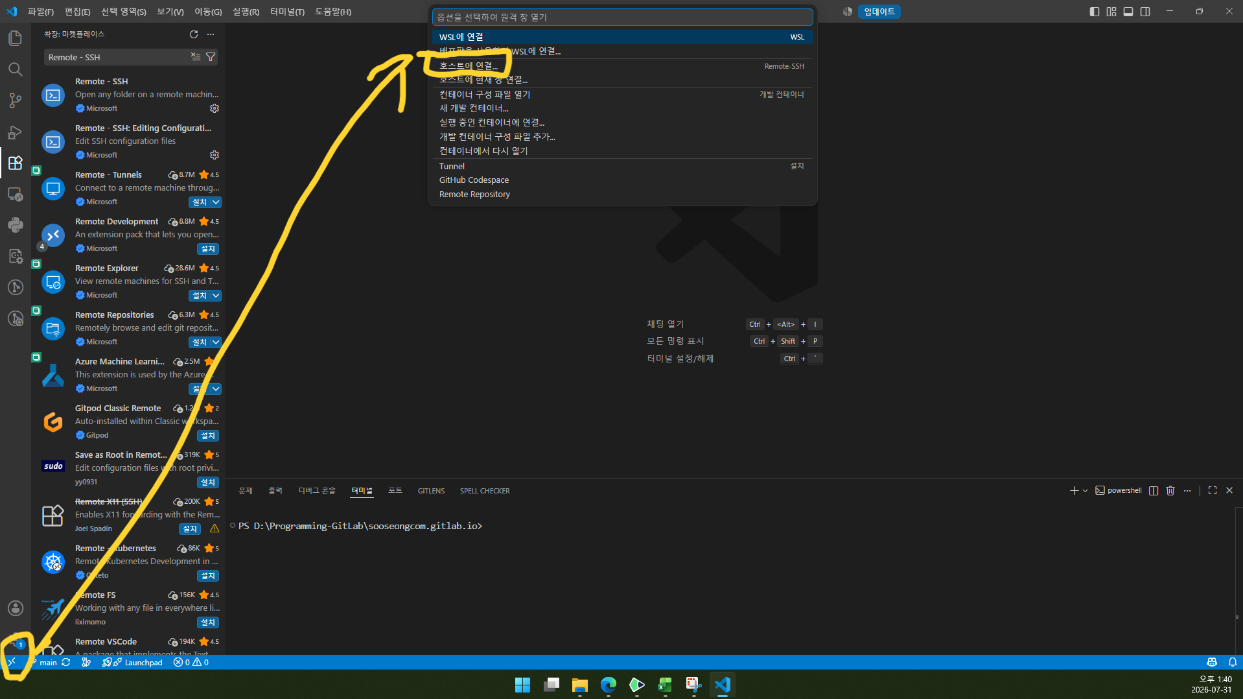This screenshot has width=1243, height=699.
Task: Open the extensions filter icon
Action: tap(211, 57)
